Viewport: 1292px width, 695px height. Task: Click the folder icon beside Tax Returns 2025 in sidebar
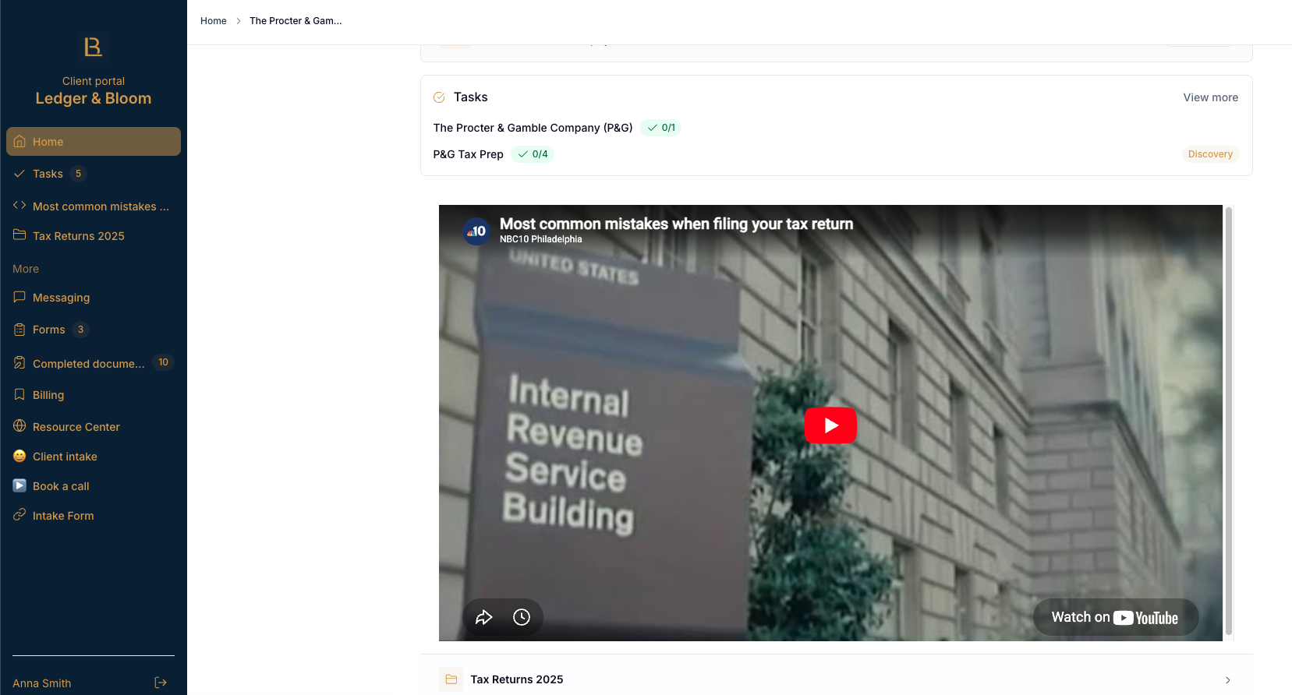19,235
